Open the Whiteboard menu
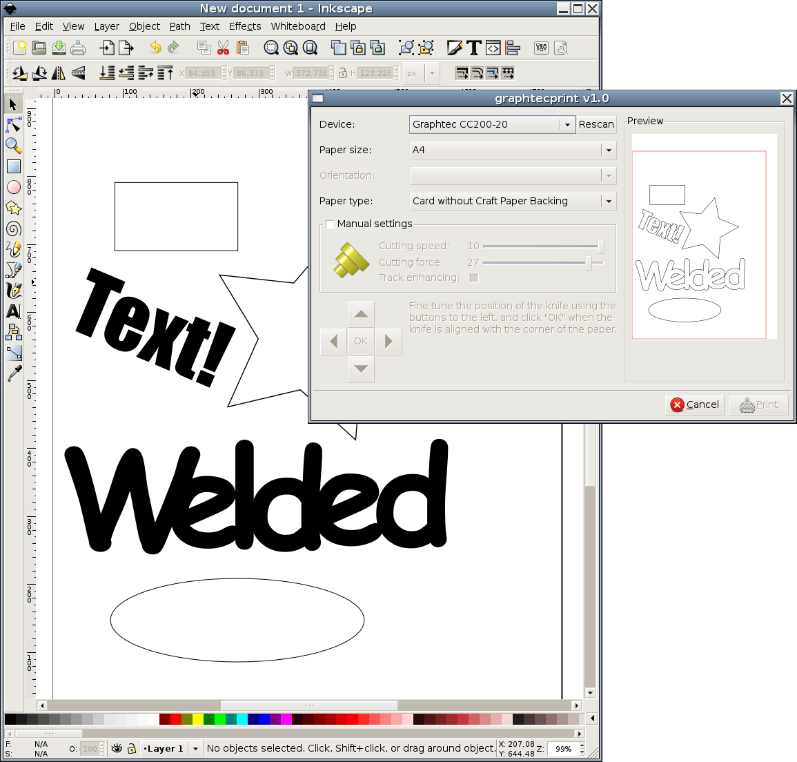 tap(297, 26)
